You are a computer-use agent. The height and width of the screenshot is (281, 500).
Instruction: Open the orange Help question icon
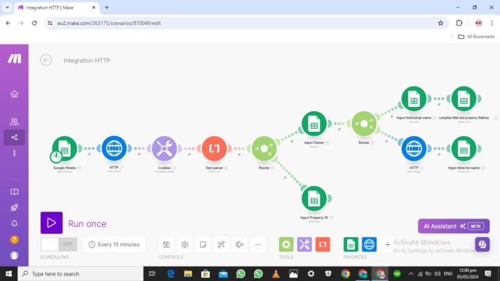click(15, 239)
